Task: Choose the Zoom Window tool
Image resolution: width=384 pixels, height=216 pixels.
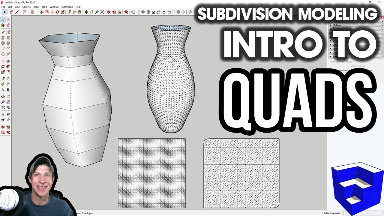Action: pyautogui.click(x=8, y=102)
